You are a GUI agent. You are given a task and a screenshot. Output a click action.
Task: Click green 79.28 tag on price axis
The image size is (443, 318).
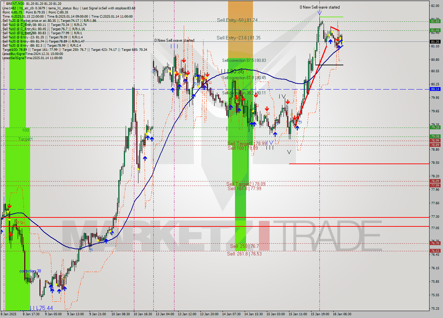[435, 127]
